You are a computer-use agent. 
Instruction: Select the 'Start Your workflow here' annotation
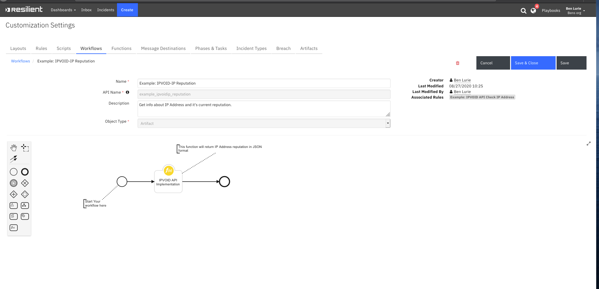(x=95, y=203)
